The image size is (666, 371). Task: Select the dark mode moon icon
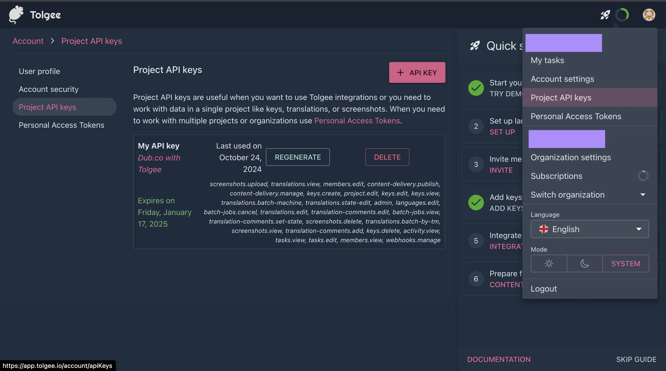pos(585,264)
